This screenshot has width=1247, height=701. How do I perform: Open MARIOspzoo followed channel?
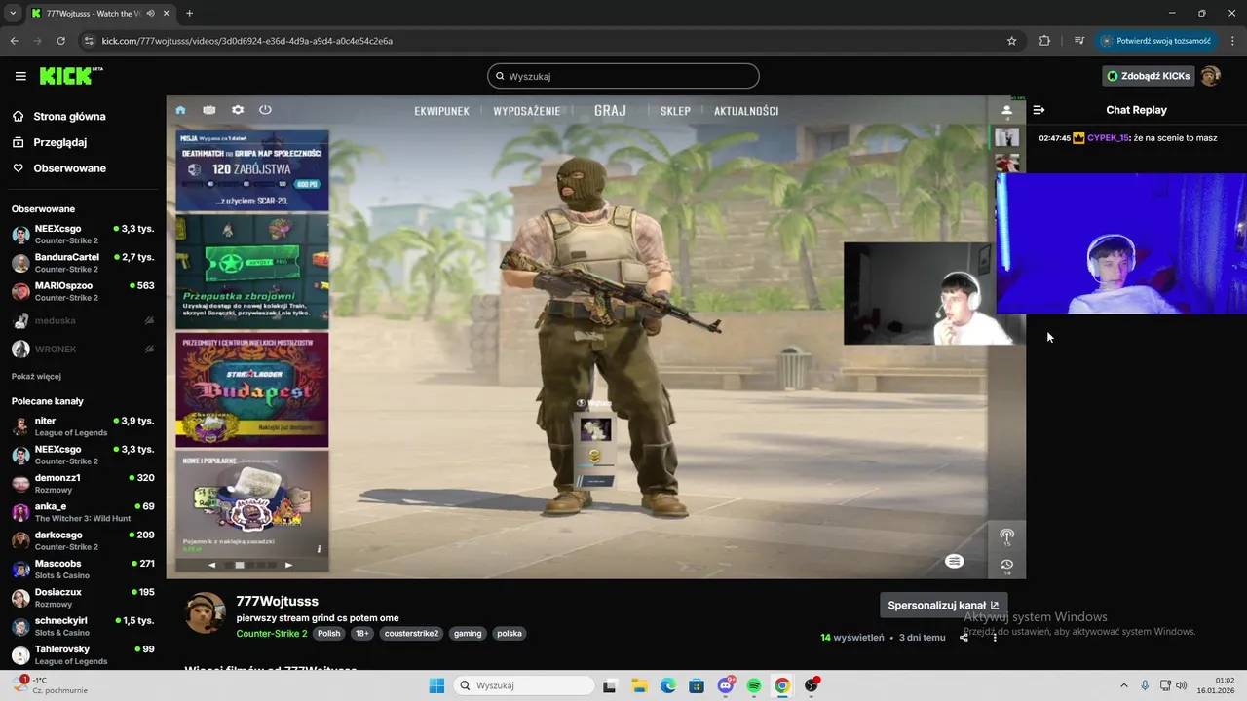tap(83, 291)
